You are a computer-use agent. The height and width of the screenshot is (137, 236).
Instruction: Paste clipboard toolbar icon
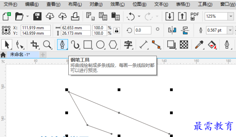tap(116, 16)
